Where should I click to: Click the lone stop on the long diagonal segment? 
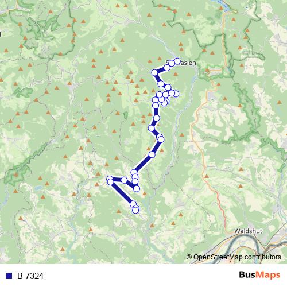coord(152,154)
